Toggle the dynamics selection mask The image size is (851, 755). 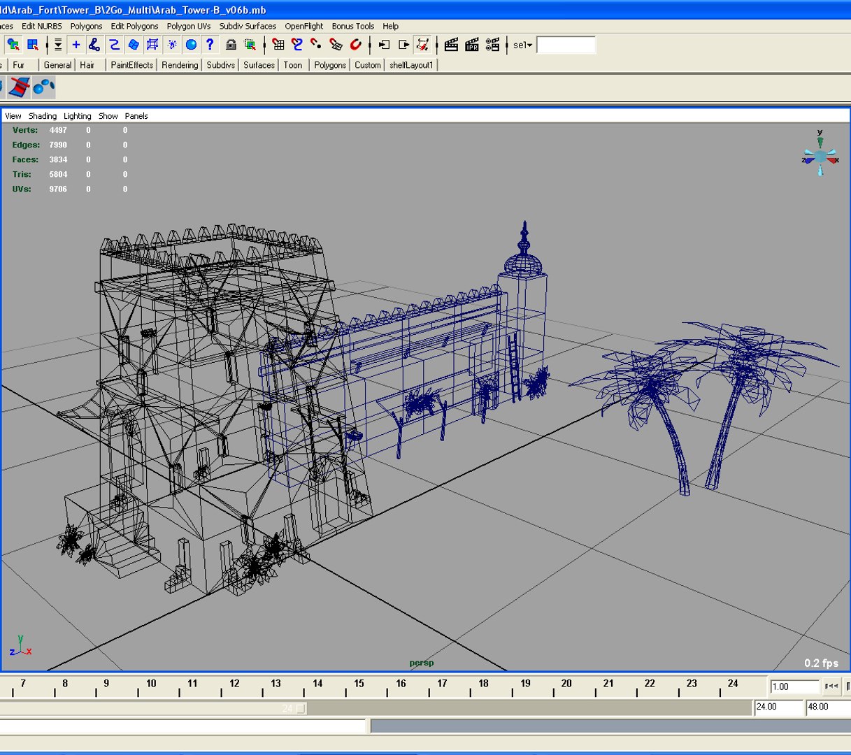click(171, 45)
